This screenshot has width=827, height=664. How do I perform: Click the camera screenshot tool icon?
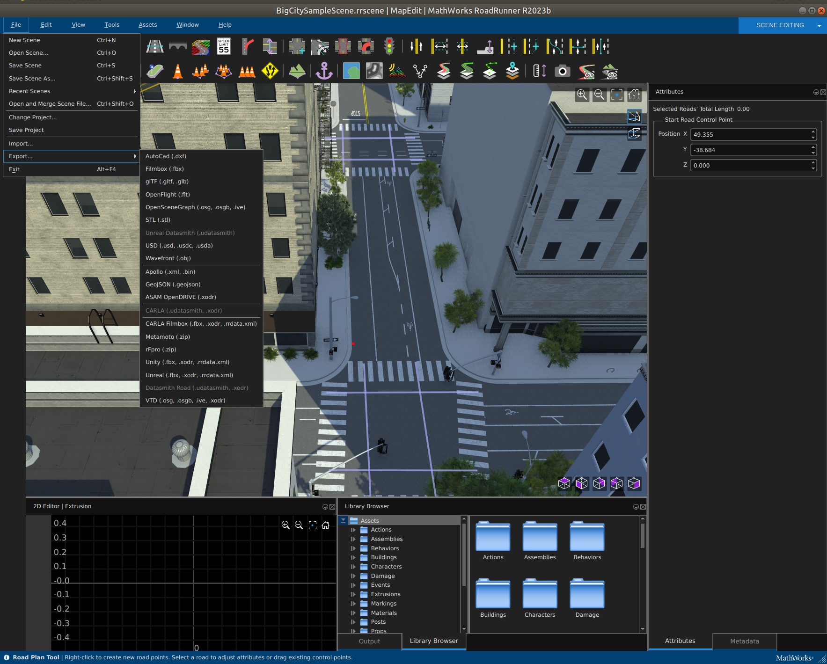pyautogui.click(x=562, y=71)
